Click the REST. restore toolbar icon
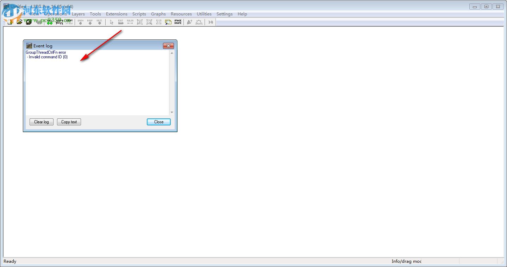Screen dimensions: 507x267 pyautogui.click(x=100, y=22)
